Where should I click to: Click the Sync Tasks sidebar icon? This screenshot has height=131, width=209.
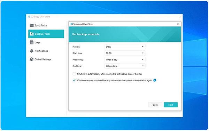click(32, 25)
